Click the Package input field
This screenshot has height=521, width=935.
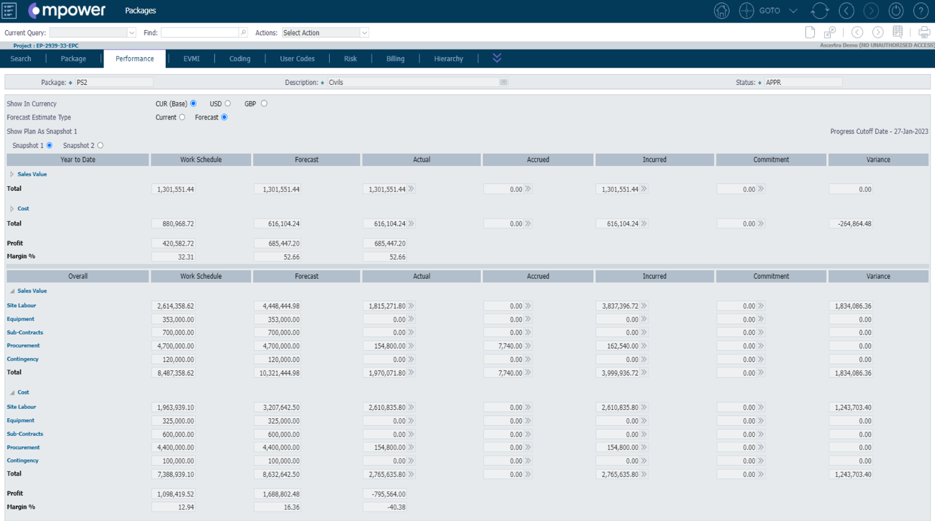pyautogui.click(x=114, y=83)
